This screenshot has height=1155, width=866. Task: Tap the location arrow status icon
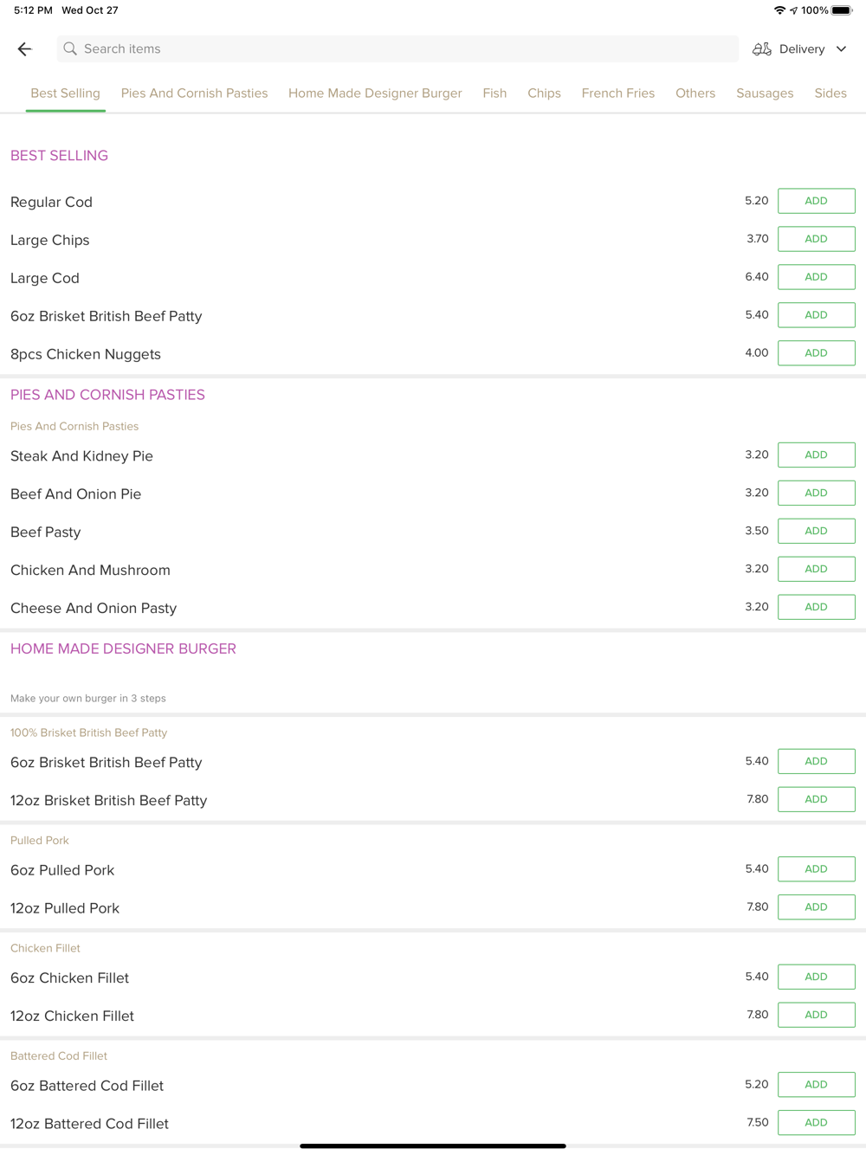pyautogui.click(x=793, y=10)
